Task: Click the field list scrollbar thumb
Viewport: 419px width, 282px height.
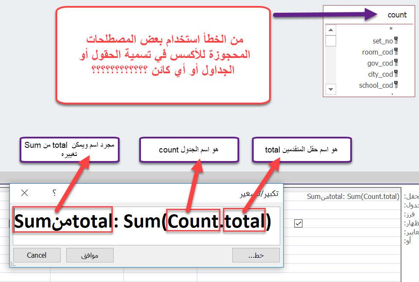Action: pos(331,41)
